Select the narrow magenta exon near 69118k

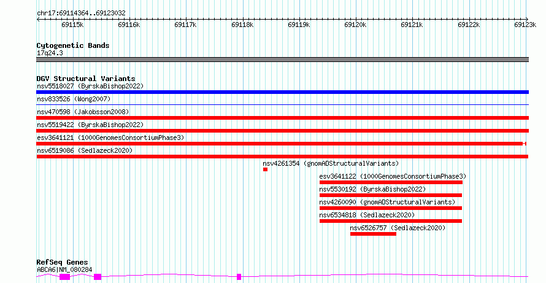pos(239,277)
